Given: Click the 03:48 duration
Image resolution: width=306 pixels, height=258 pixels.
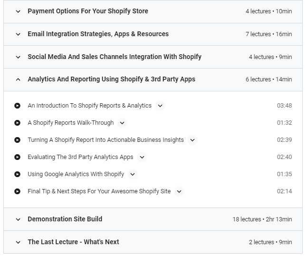Looking at the screenshot, I should [285, 106].
